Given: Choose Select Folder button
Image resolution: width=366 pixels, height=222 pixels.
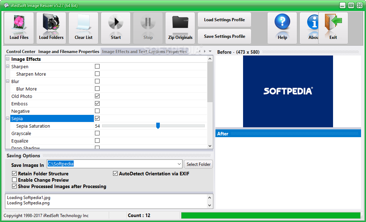Looking at the screenshot, I should click(198, 164).
